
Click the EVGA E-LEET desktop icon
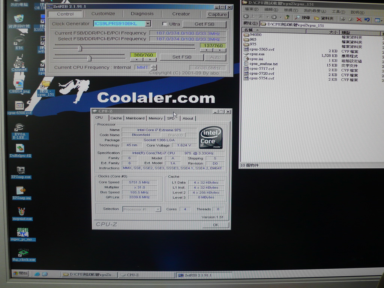pos(20,131)
